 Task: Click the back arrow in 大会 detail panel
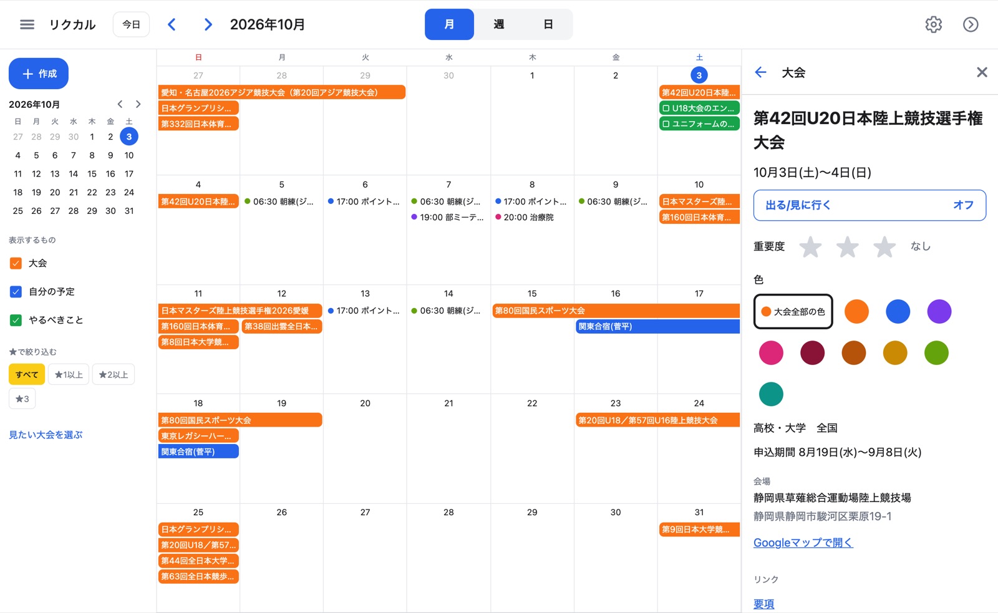[760, 72]
